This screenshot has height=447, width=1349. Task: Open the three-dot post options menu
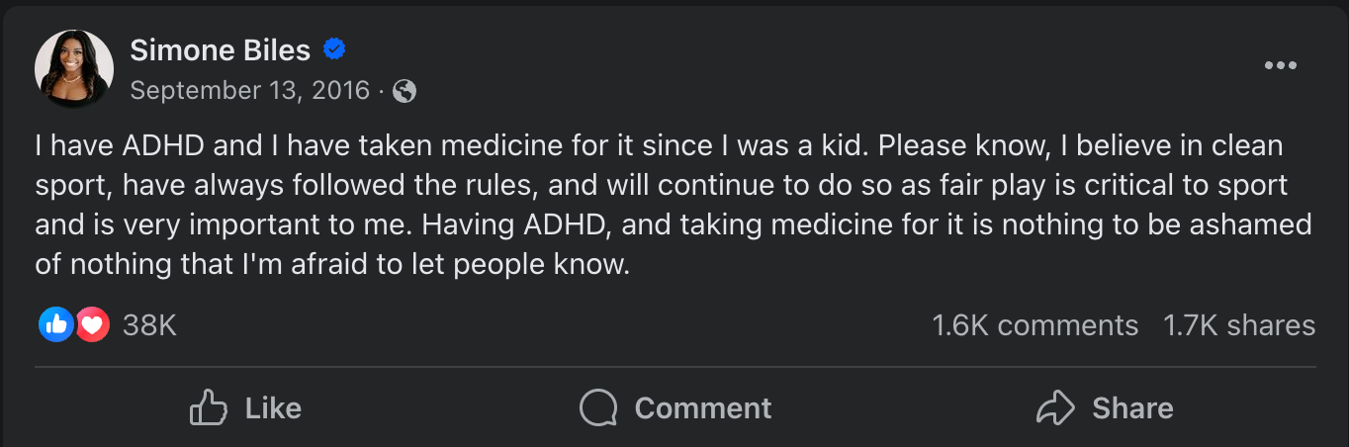(x=1280, y=66)
